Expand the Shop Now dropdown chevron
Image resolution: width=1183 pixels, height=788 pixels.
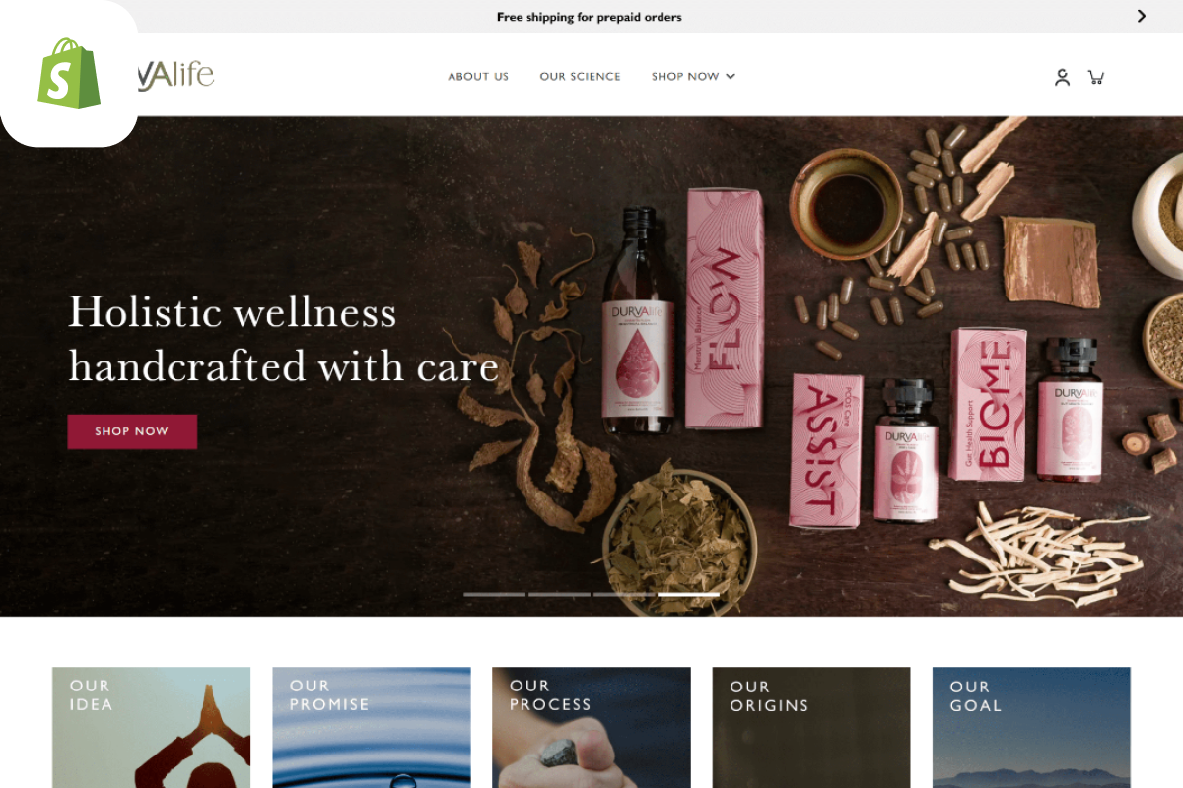pyautogui.click(x=731, y=77)
